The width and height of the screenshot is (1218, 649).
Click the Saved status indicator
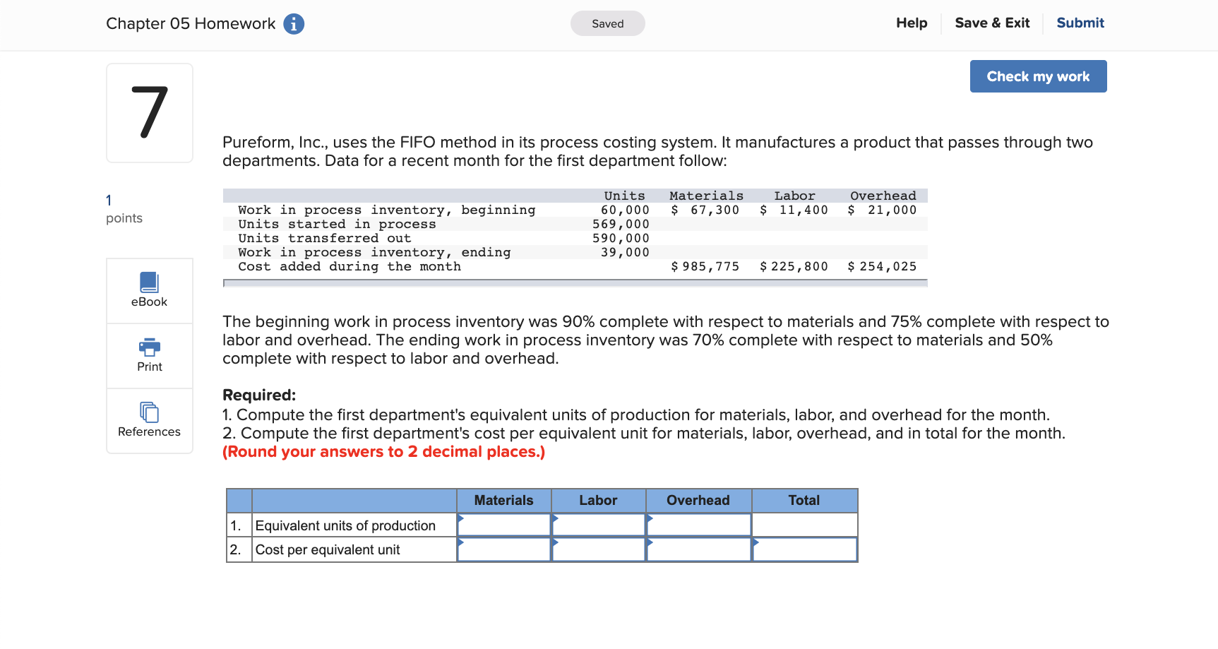point(607,23)
